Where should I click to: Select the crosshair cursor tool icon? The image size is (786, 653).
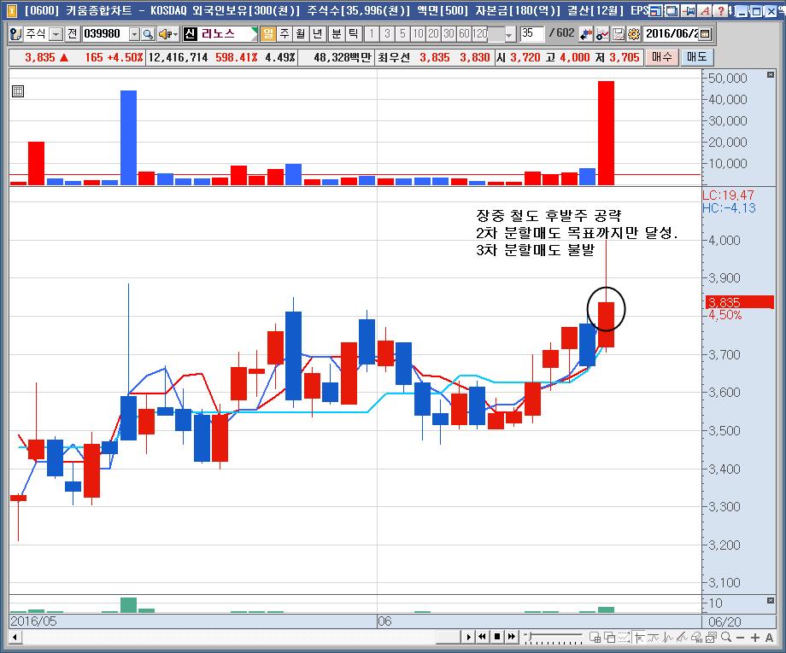[639, 637]
